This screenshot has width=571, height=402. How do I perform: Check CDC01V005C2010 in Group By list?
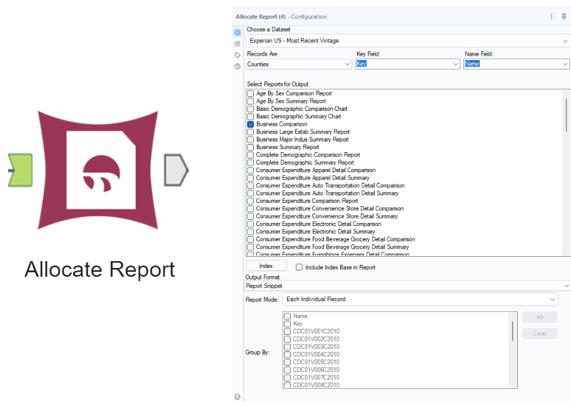coord(287,362)
